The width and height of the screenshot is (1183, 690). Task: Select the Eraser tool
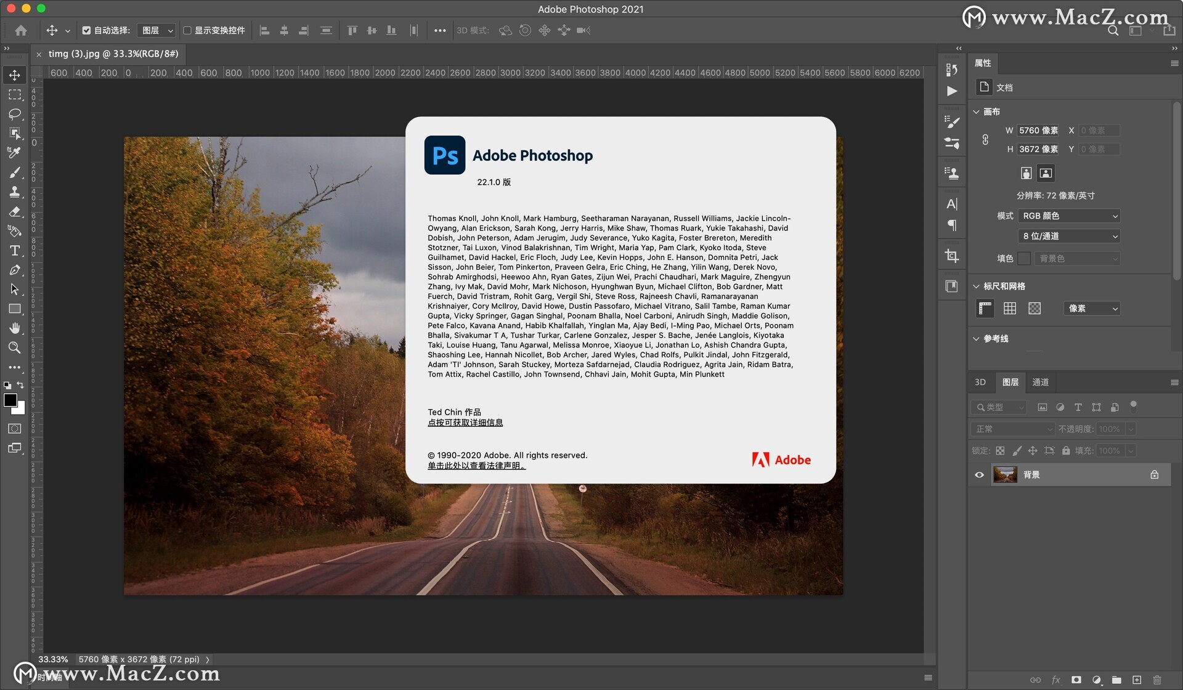click(14, 212)
